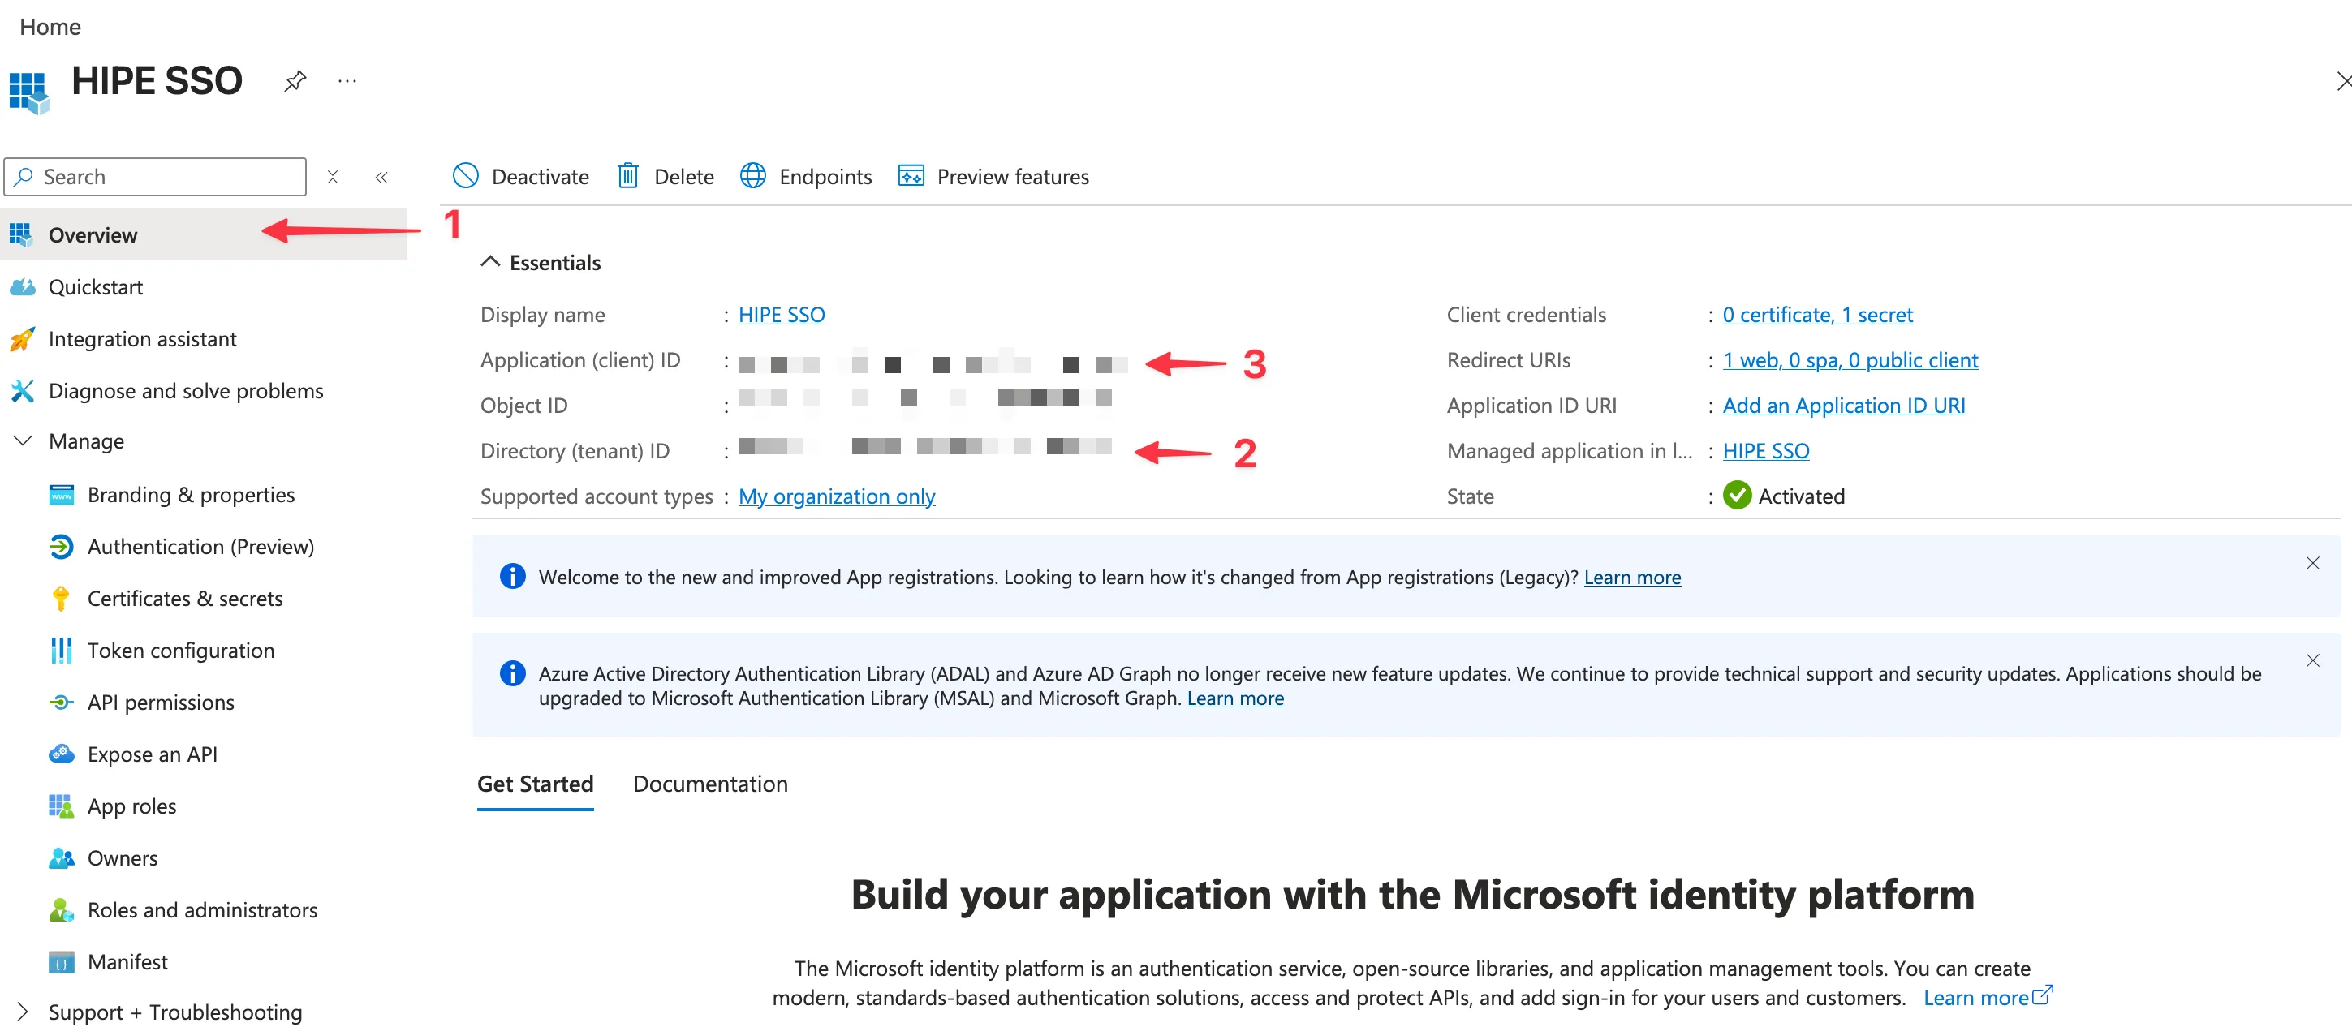Pin HIPE SSO to the dashboard

pyautogui.click(x=294, y=80)
